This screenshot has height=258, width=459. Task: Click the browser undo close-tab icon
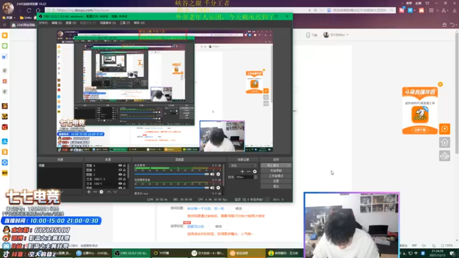(453, 25)
